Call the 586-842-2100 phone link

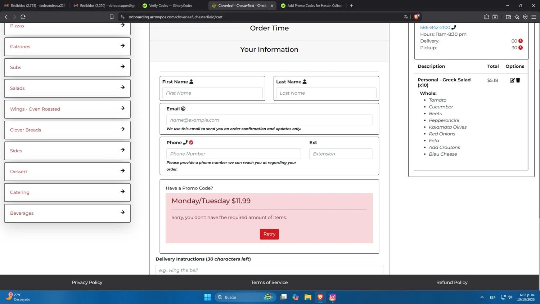pyautogui.click(x=435, y=27)
